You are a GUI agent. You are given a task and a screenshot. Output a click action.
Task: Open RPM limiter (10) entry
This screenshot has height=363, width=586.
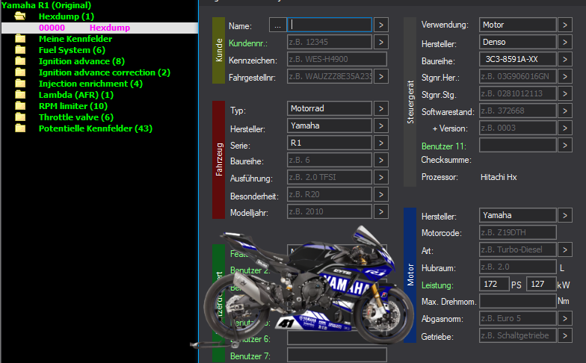coord(73,106)
